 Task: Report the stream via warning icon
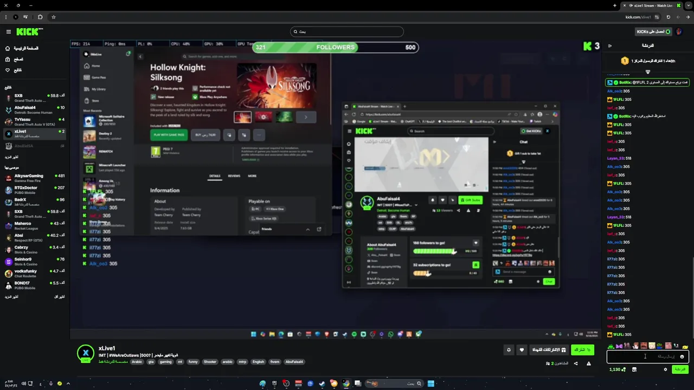pyautogui.click(x=589, y=363)
